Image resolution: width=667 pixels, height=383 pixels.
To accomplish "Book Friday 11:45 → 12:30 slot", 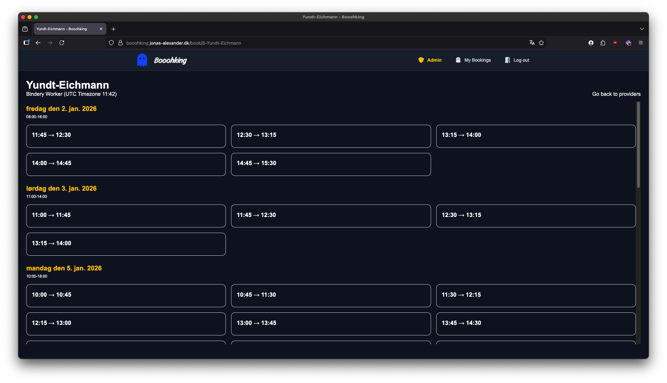I will [126, 136].
